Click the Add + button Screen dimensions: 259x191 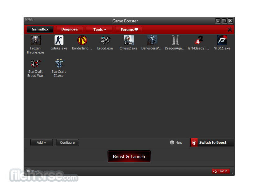pyautogui.click(x=42, y=142)
